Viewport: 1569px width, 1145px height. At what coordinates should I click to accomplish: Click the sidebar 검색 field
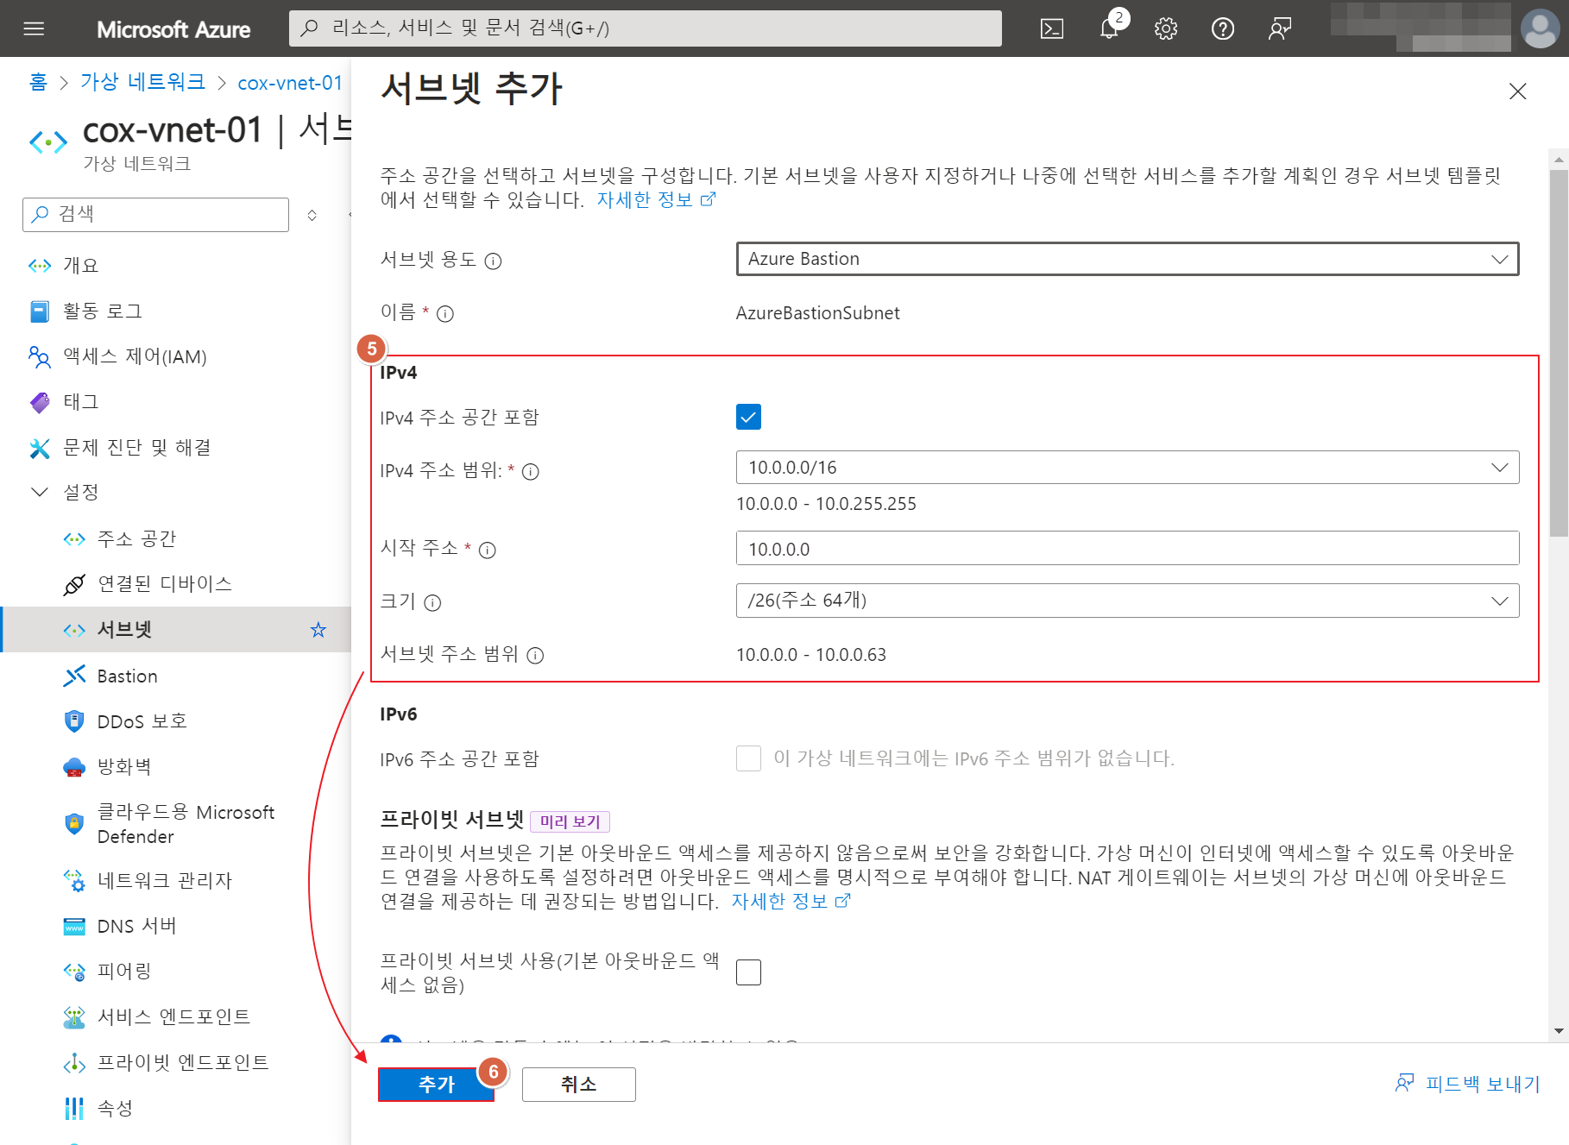[155, 215]
